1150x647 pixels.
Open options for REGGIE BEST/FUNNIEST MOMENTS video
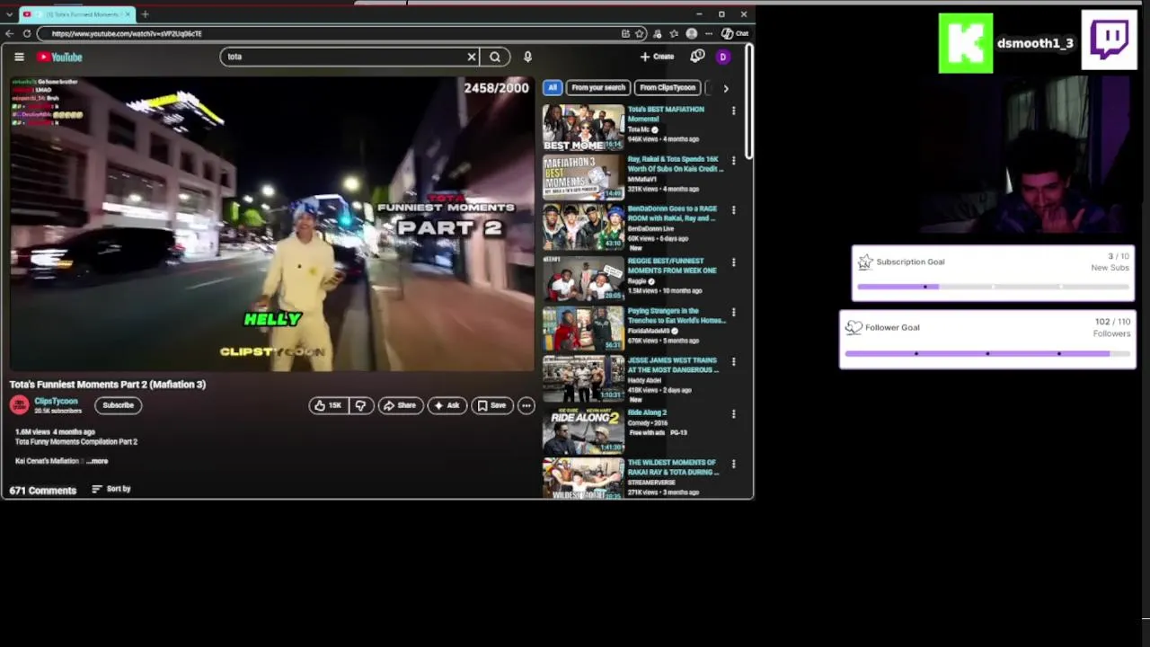pyautogui.click(x=733, y=262)
